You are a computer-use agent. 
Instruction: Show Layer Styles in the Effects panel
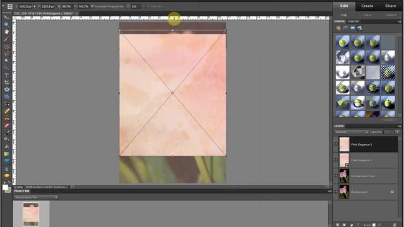click(345, 28)
